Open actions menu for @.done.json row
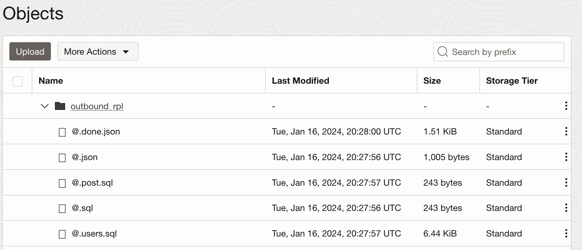Image resolution: width=582 pixels, height=250 pixels. coord(566,131)
